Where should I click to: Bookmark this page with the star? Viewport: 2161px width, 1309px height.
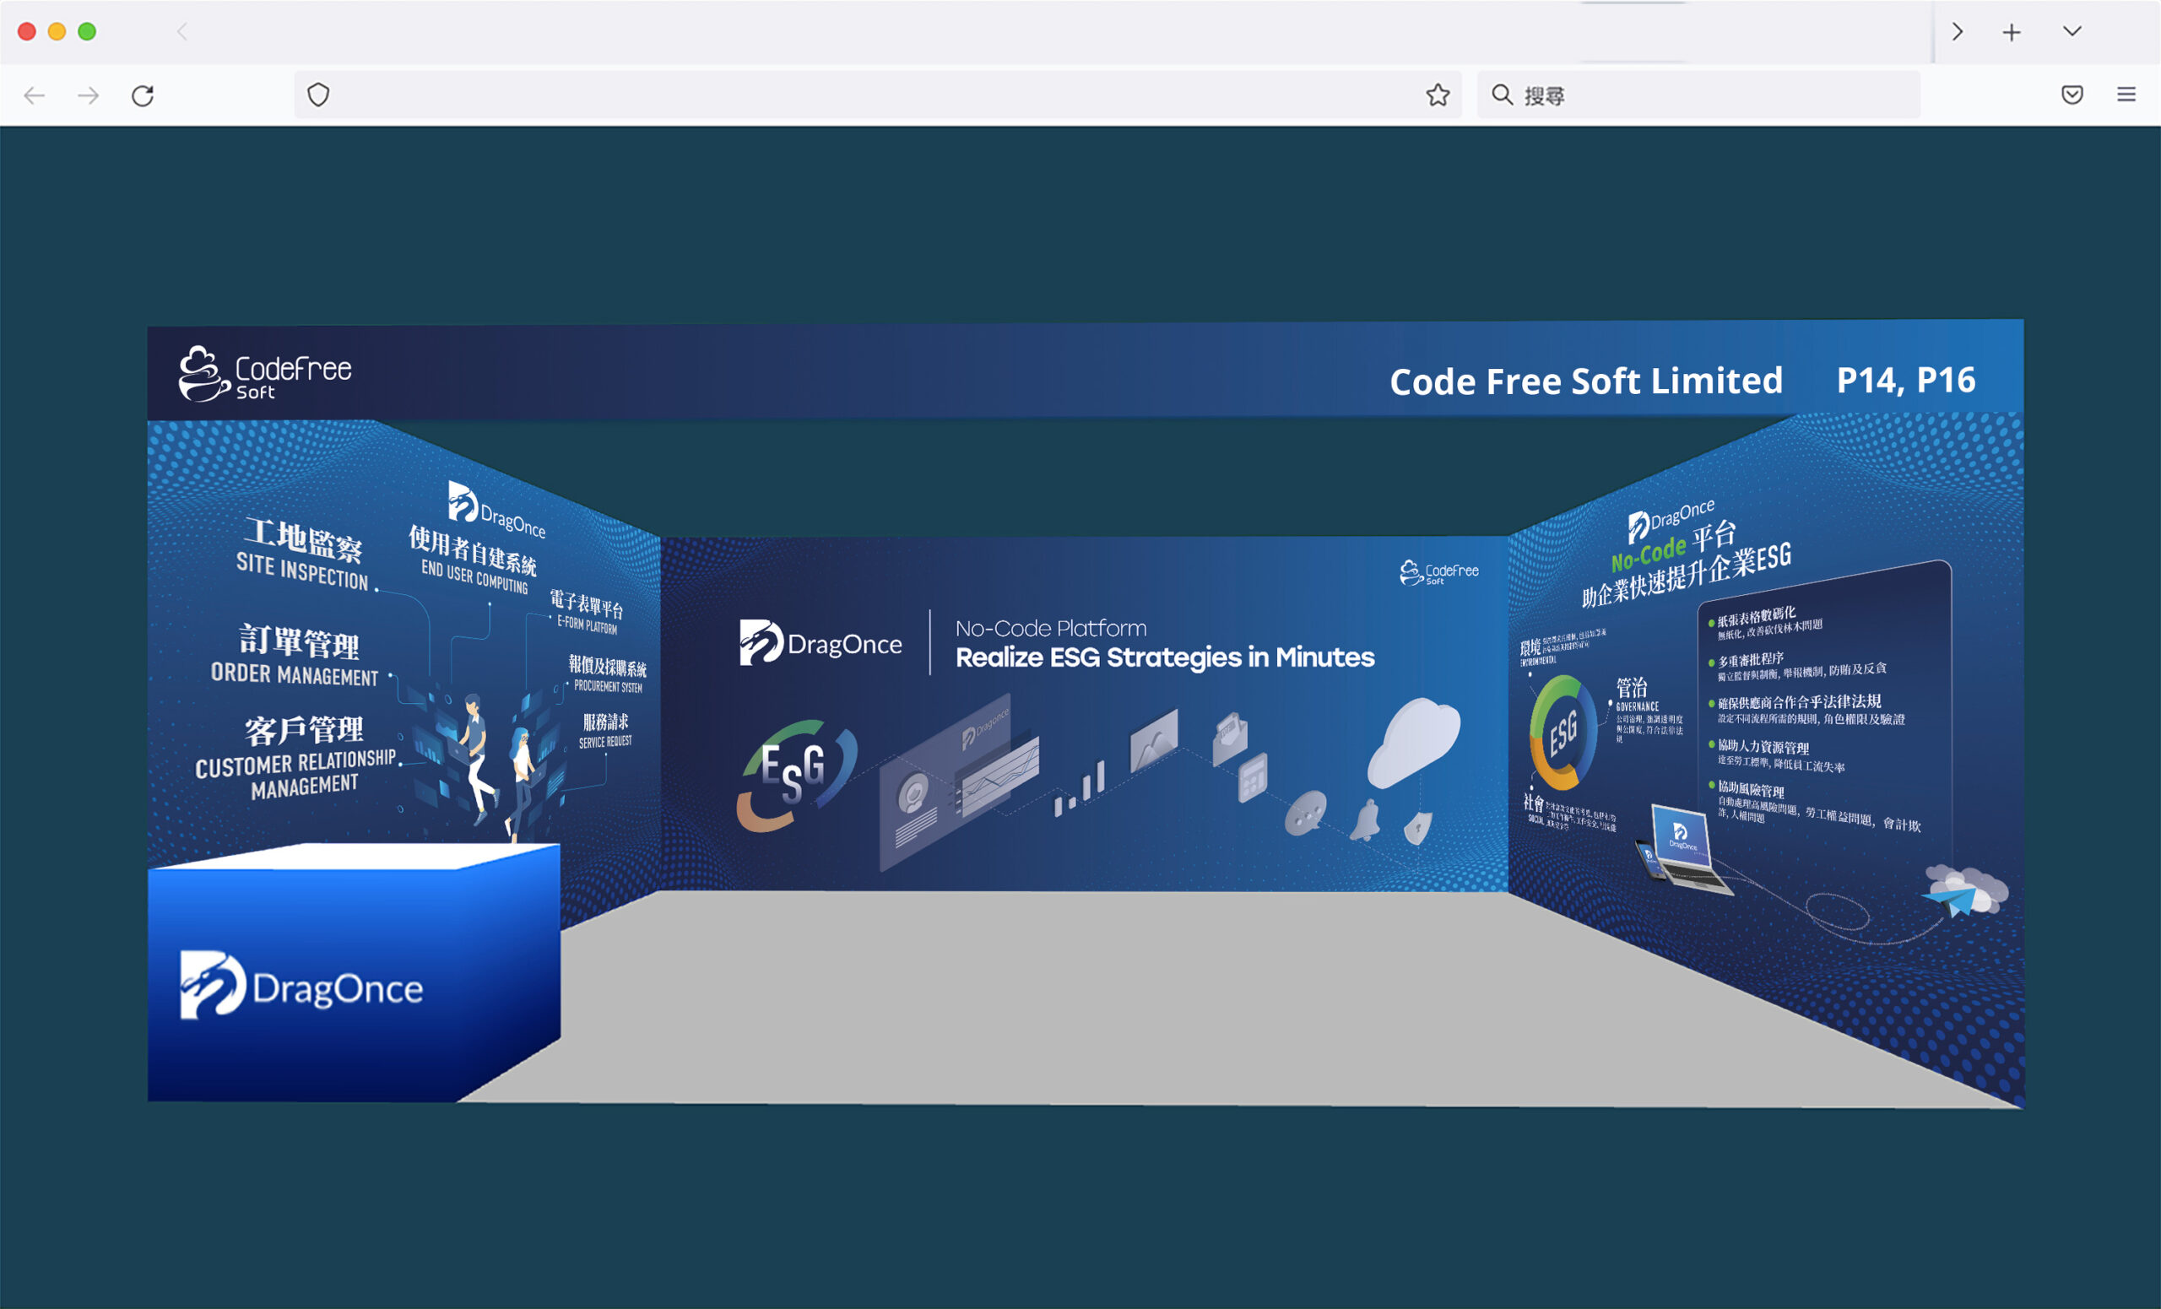click(x=1438, y=95)
